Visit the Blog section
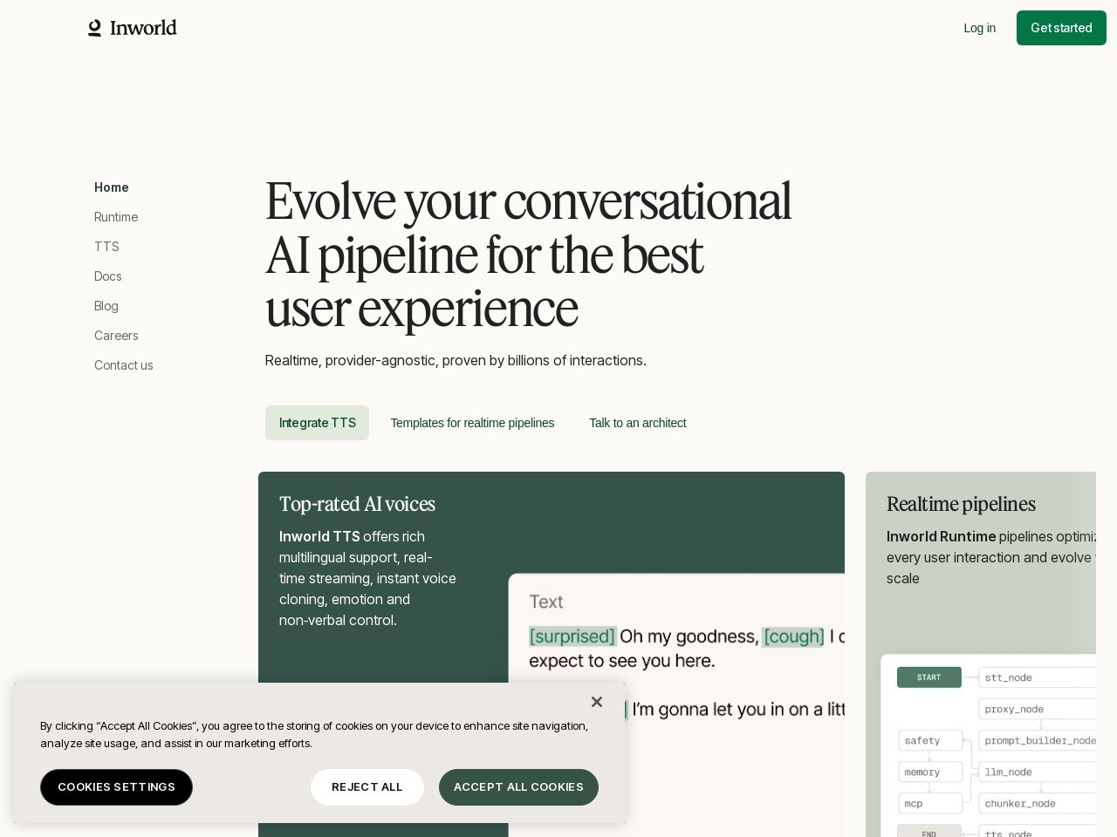Image resolution: width=1117 pixels, height=837 pixels. 106,306
